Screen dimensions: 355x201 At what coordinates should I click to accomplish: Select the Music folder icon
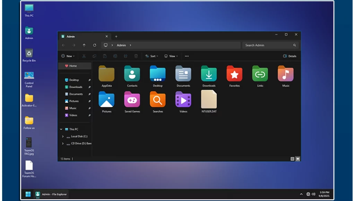tap(285, 74)
